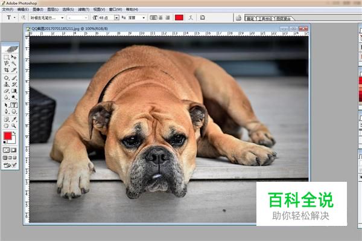This screenshot has width=362, height=241.
Task: Select the Ellipse shape tool
Action: (14, 111)
